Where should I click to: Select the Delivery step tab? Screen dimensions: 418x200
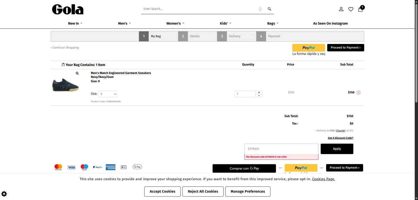pos(237,36)
